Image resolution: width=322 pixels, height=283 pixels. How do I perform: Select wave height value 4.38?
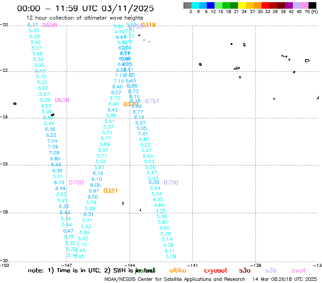(x=168, y=245)
